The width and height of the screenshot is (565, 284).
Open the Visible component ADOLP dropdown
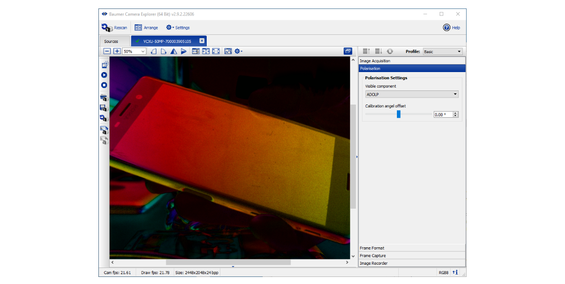click(412, 94)
